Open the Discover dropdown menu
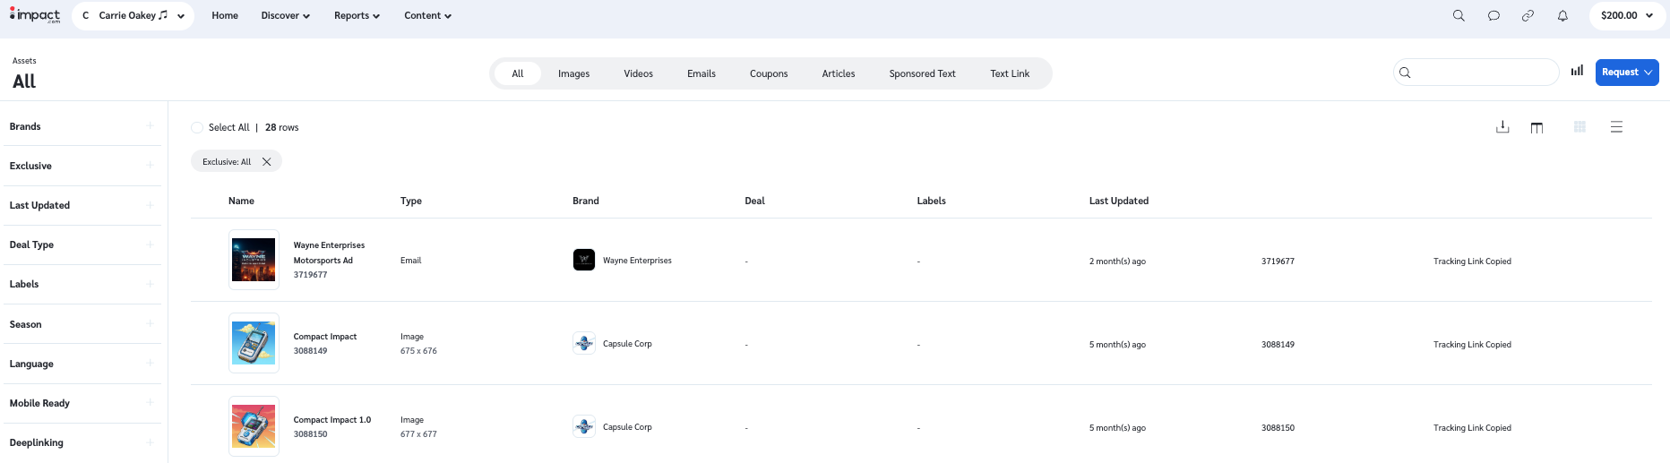The image size is (1670, 463). click(285, 15)
